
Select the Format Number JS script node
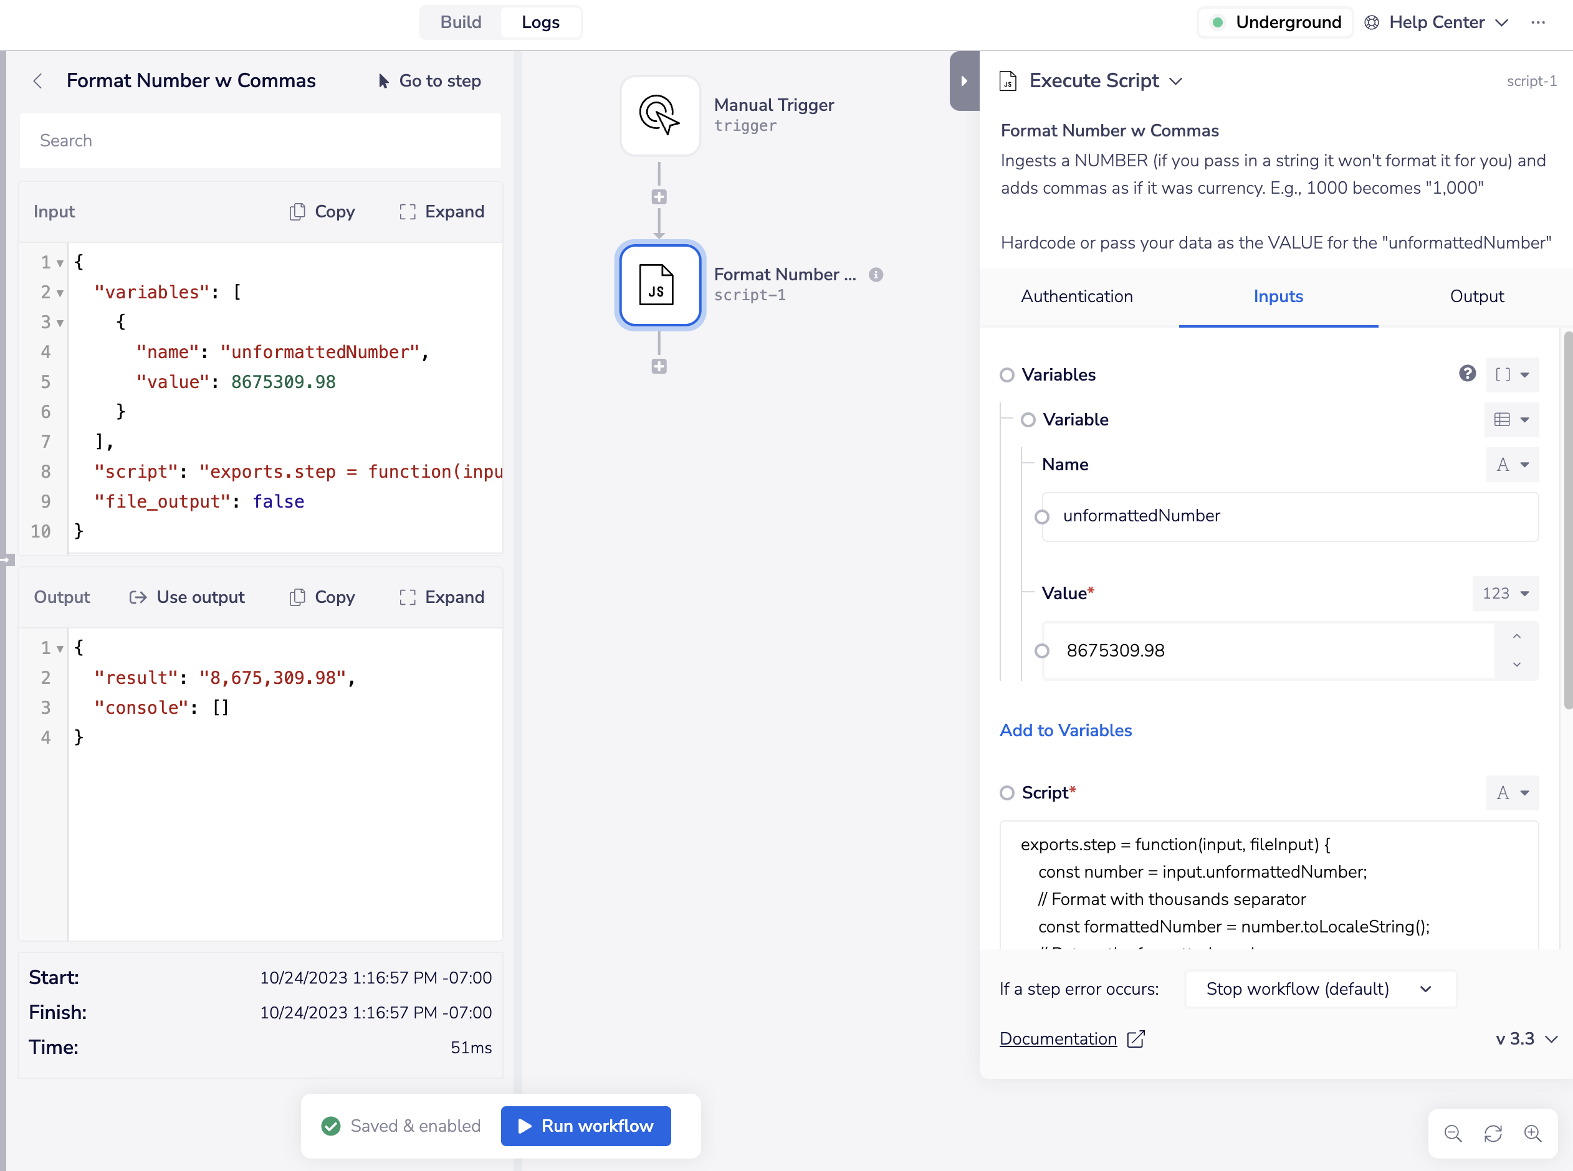[659, 285]
